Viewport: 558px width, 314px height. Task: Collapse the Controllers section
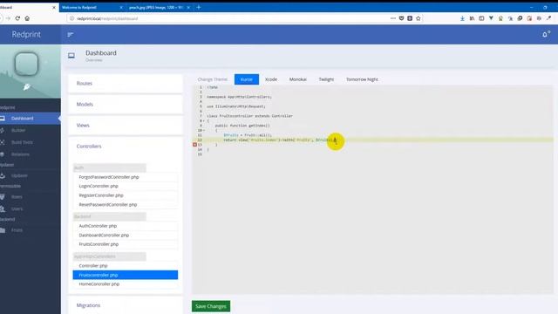click(126, 147)
